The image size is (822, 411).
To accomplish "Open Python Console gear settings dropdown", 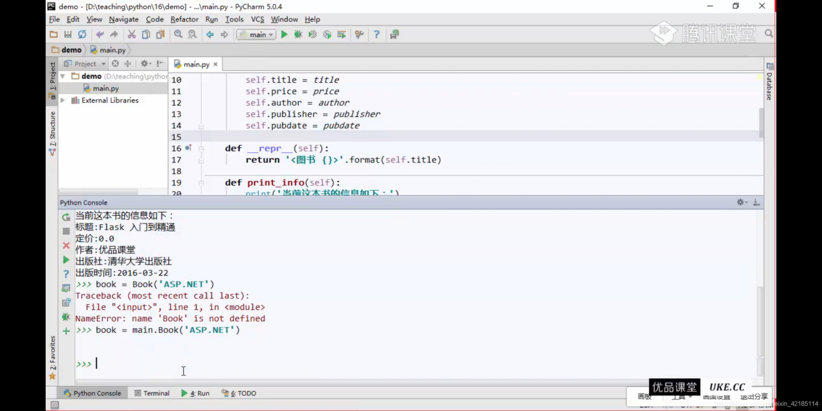I will click(742, 202).
